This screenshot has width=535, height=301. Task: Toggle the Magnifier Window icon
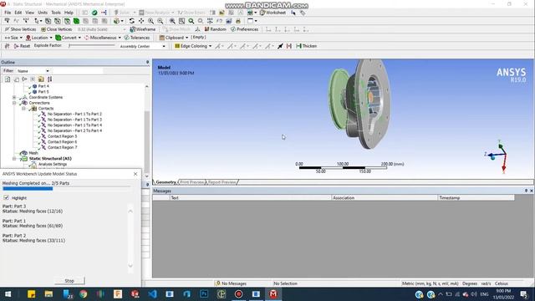click(x=182, y=21)
